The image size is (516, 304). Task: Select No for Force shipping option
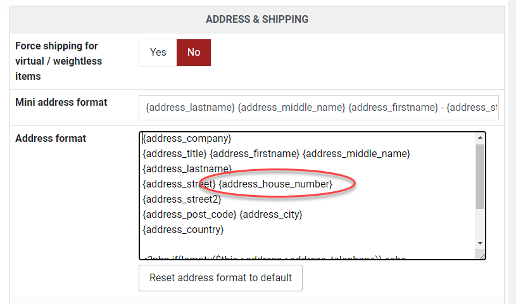(x=194, y=53)
